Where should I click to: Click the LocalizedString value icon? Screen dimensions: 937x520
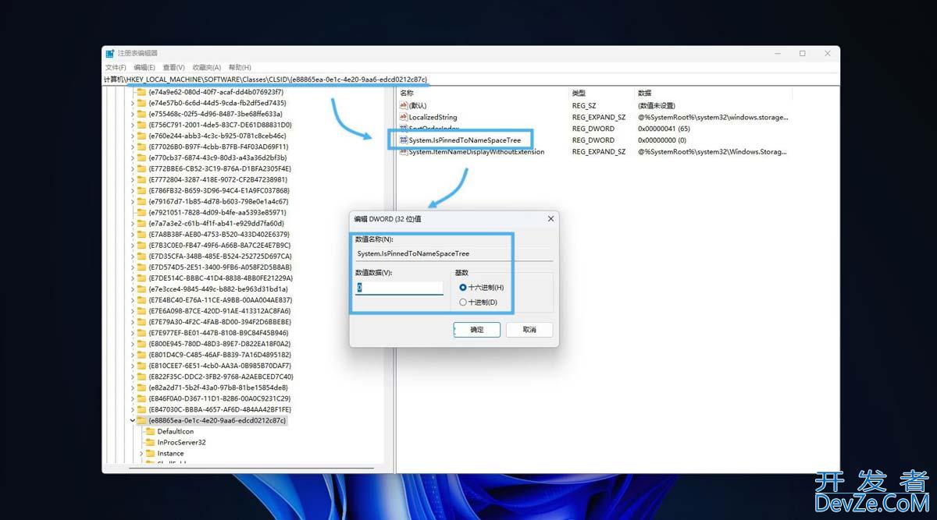(404, 117)
